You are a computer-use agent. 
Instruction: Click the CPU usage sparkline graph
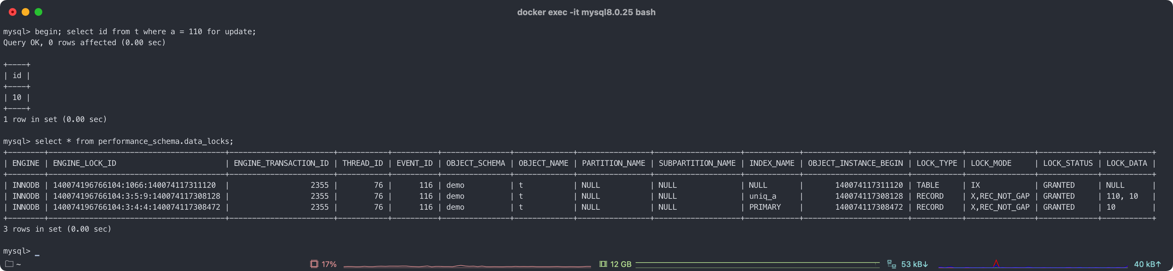pos(467,266)
